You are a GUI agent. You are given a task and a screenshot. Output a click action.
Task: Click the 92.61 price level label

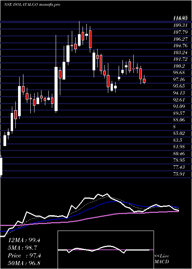(179, 100)
